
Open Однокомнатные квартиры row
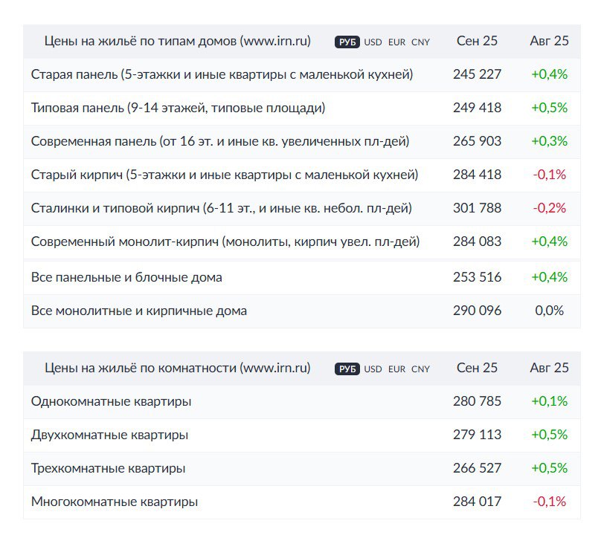coord(111,401)
